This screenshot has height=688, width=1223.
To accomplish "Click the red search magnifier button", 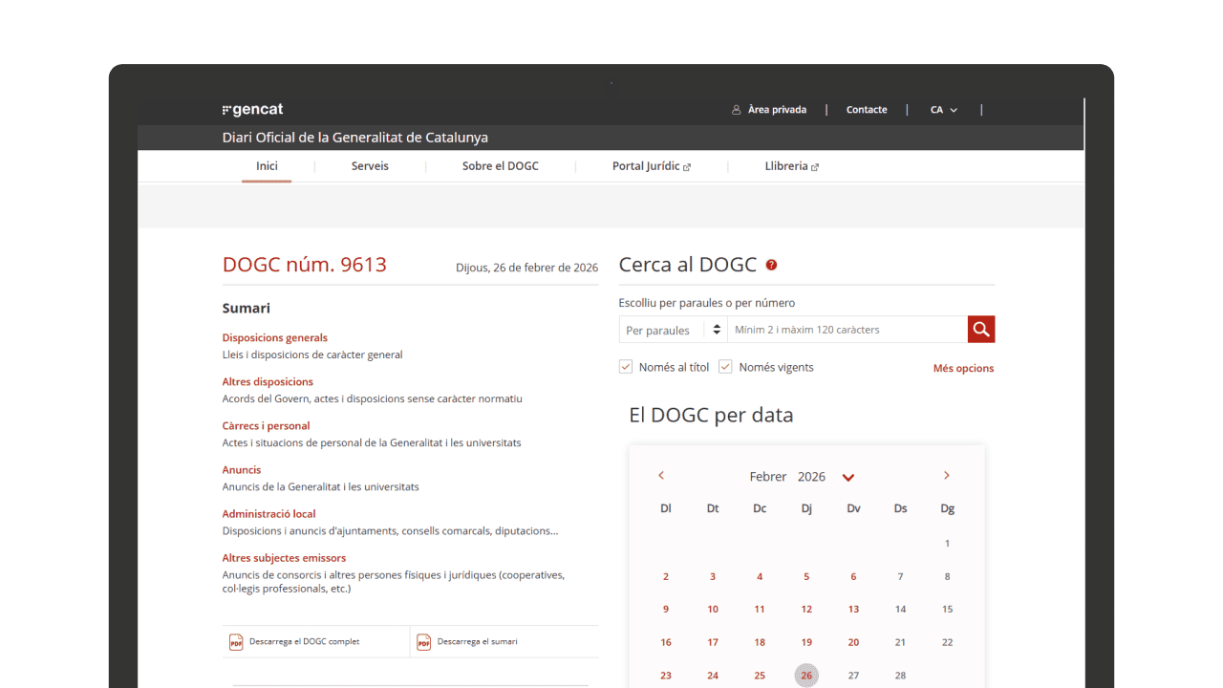I will 980,330.
